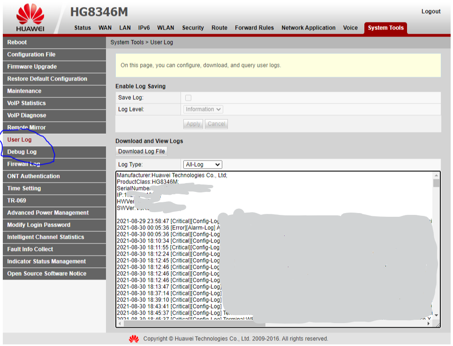This screenshot has width=453, height=346.
Task: Open Firewall Log in the sidebar
Action: [54, 164]
